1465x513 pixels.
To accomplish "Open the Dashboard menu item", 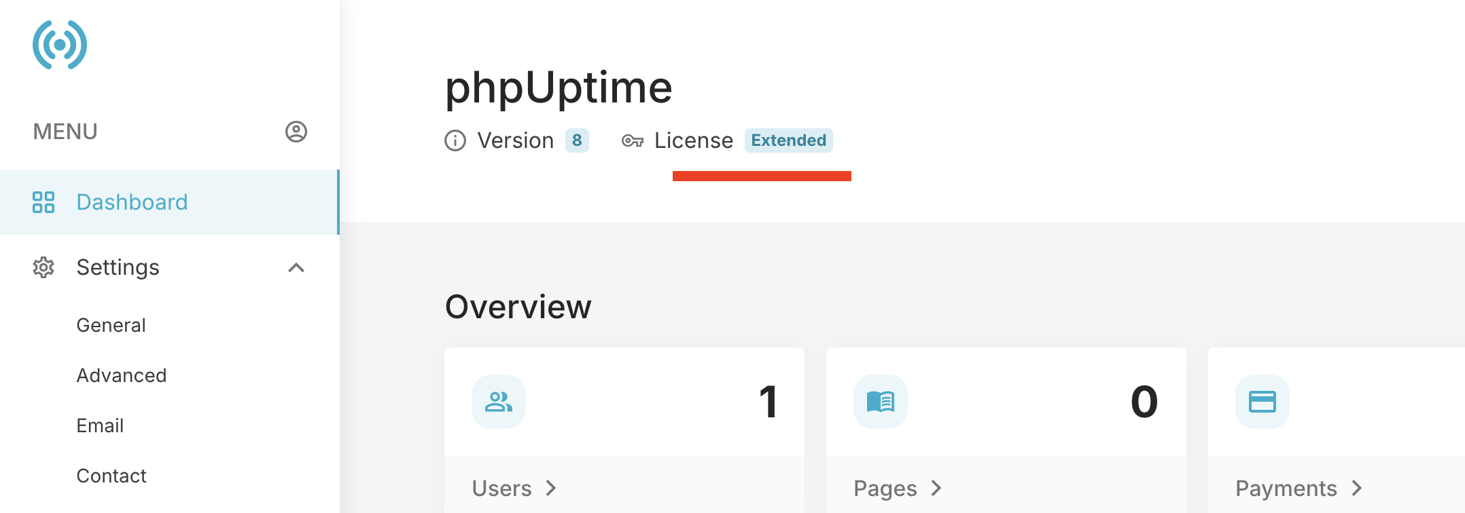I will (x=169, y=202).
